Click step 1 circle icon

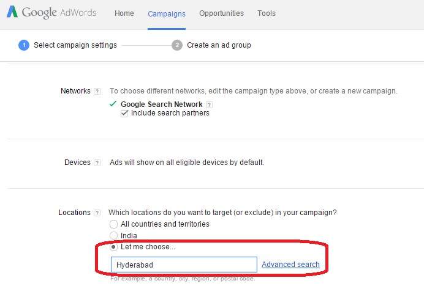[x=24, y=45]
